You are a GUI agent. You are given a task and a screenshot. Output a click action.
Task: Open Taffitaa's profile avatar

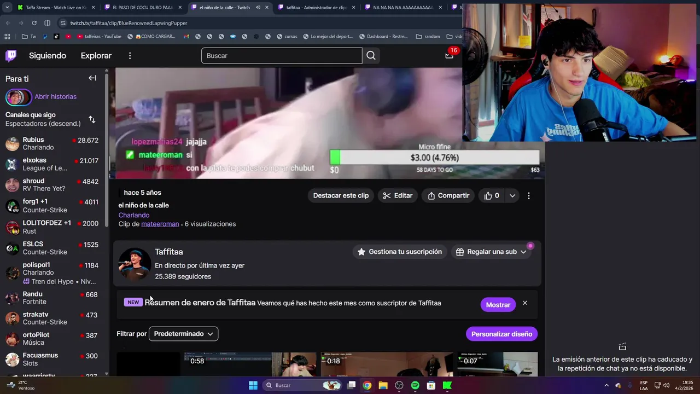coord(135,264)
